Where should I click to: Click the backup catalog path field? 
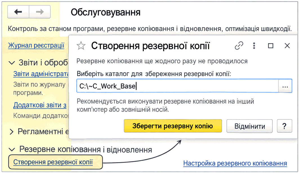click(x=177, y=86)
